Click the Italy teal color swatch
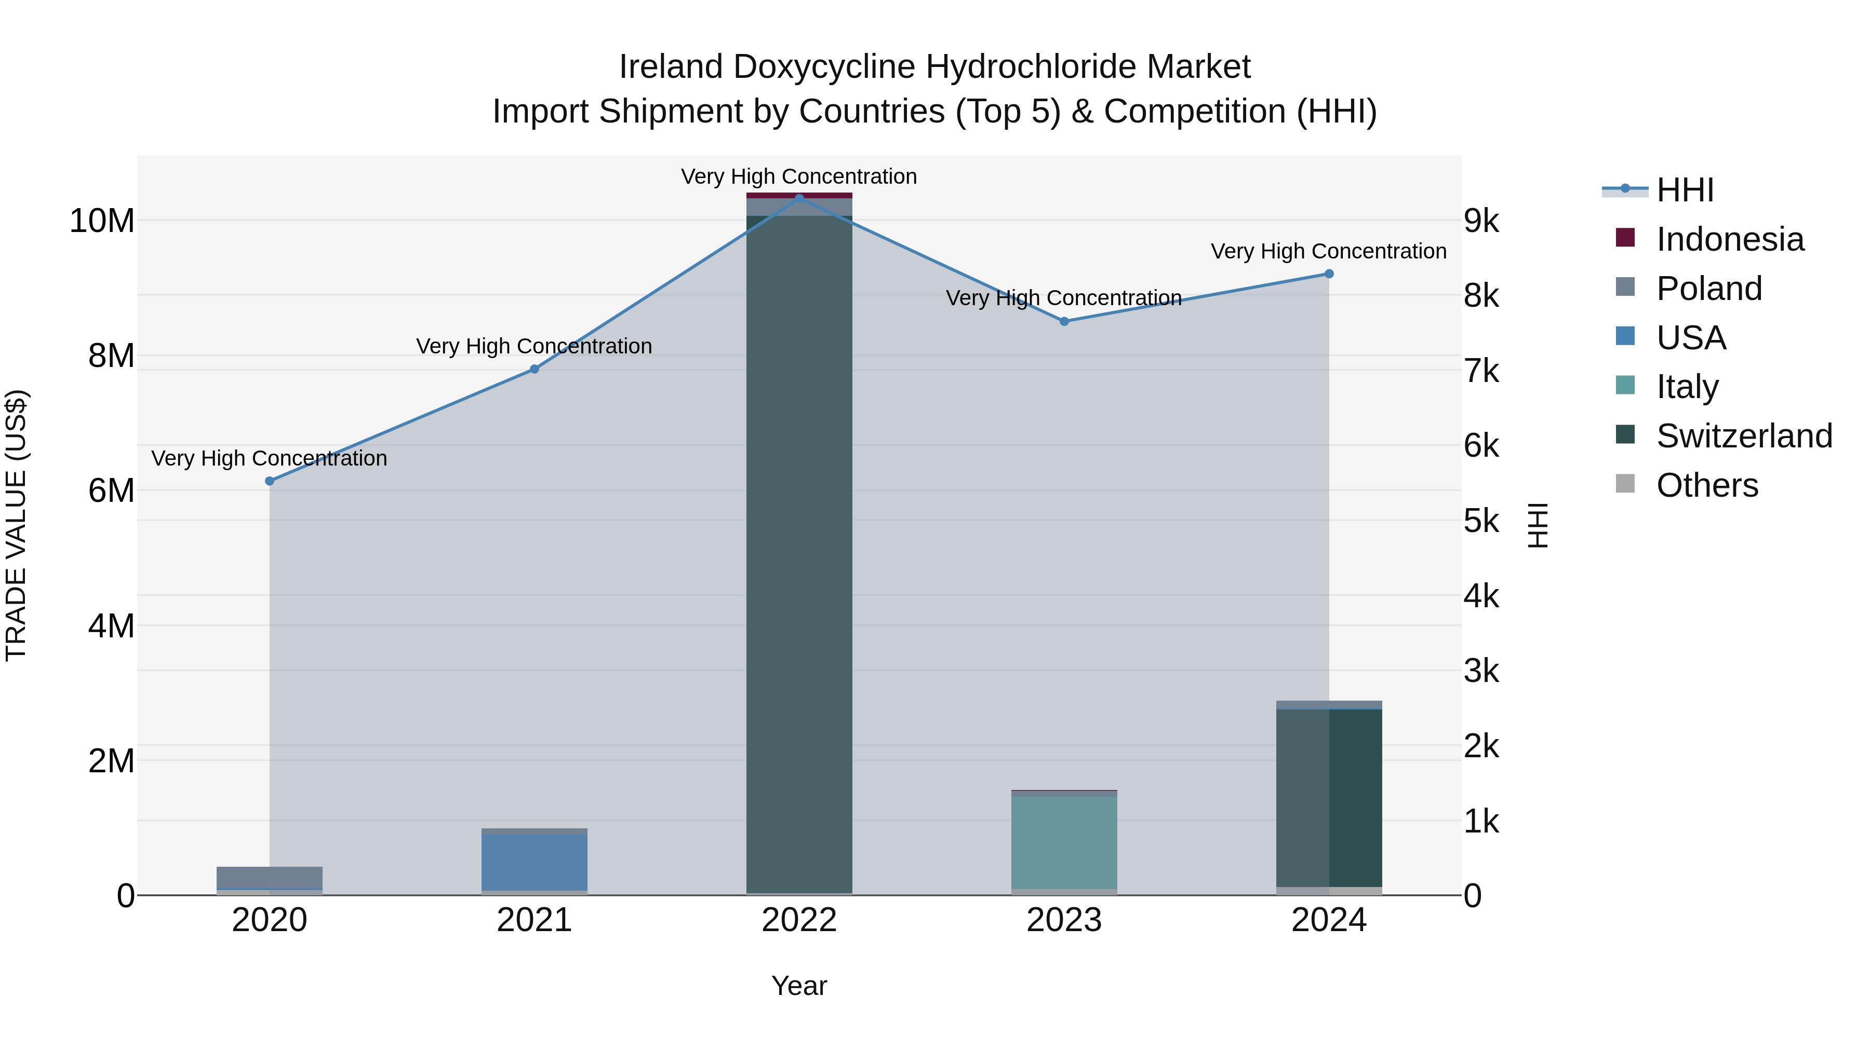This screenshot has width=1870, height=1051. [x=1625, y=385]
